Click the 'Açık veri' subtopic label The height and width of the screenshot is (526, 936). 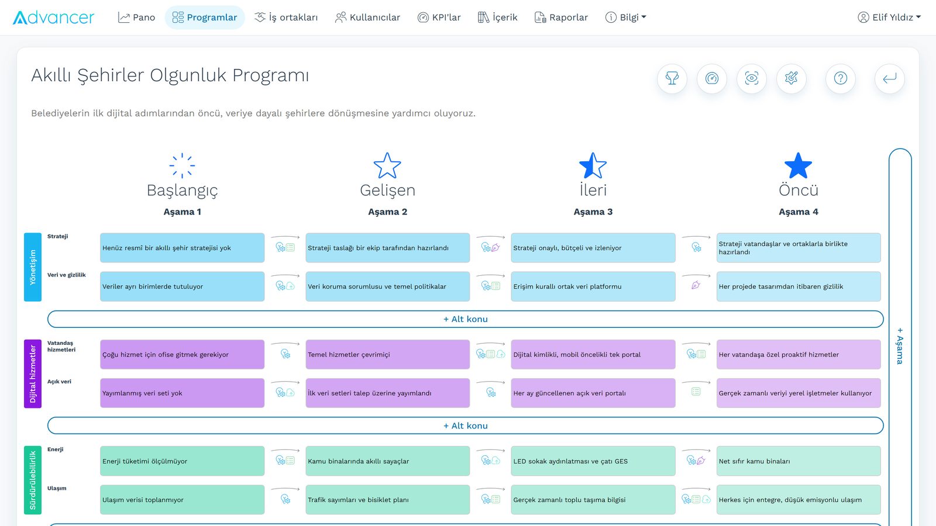[59, 382]
